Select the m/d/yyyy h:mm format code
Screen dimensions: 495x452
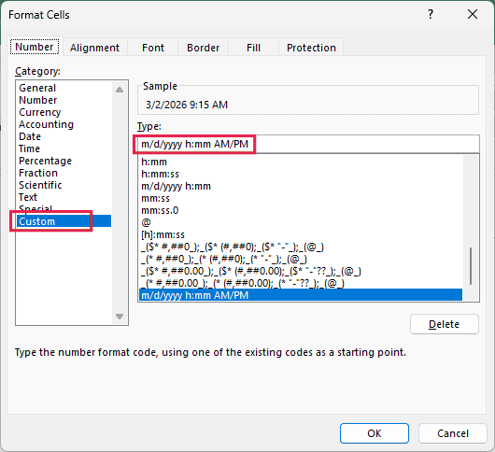[x=301, y=186]
